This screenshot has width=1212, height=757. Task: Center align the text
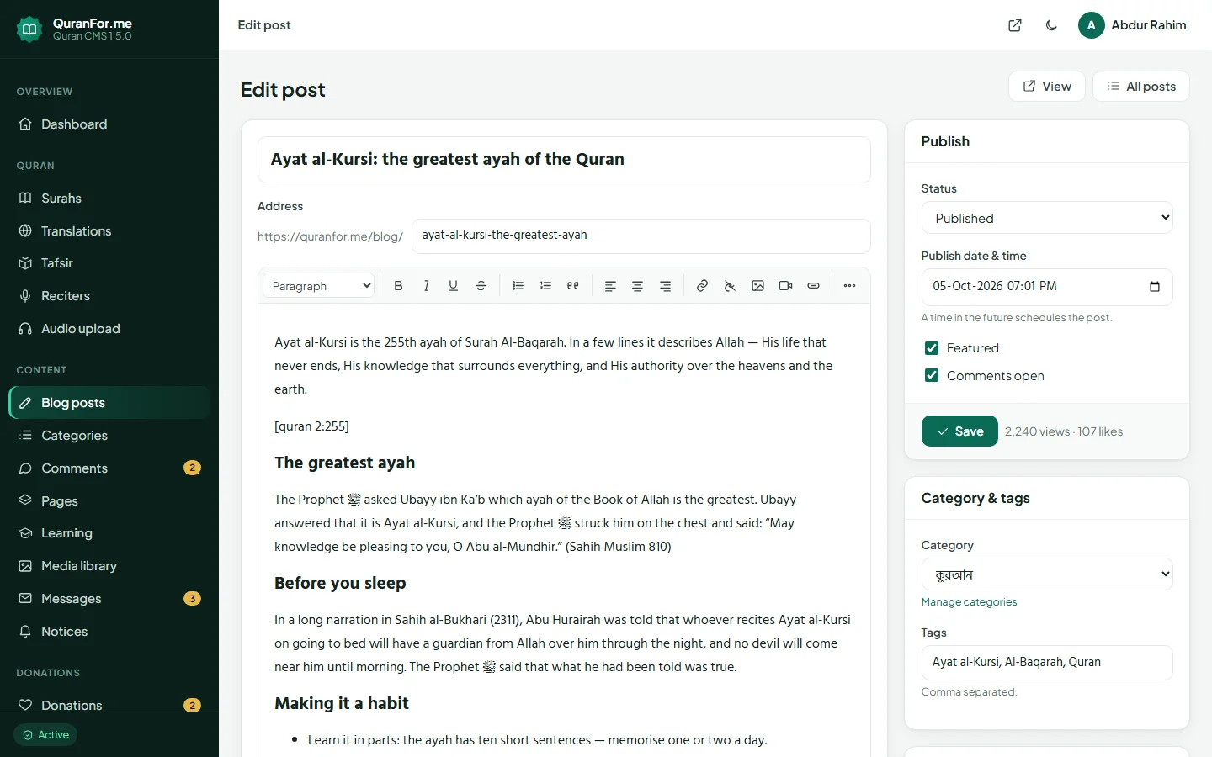(637, 286)
